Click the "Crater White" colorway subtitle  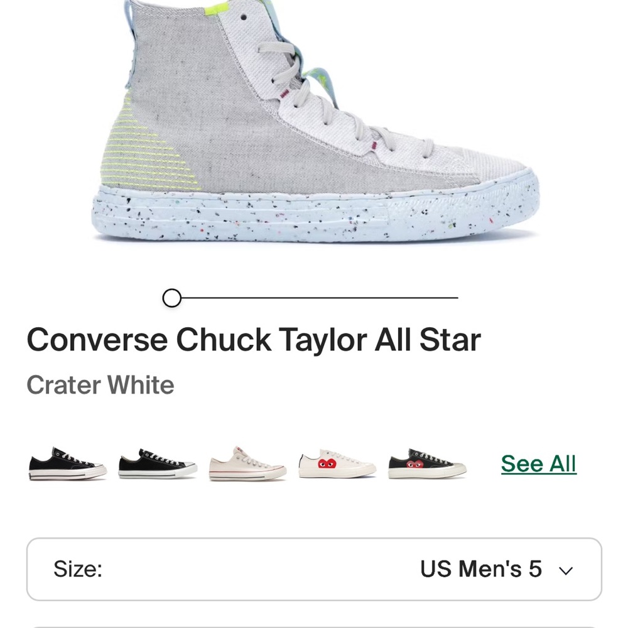(99, 386)
